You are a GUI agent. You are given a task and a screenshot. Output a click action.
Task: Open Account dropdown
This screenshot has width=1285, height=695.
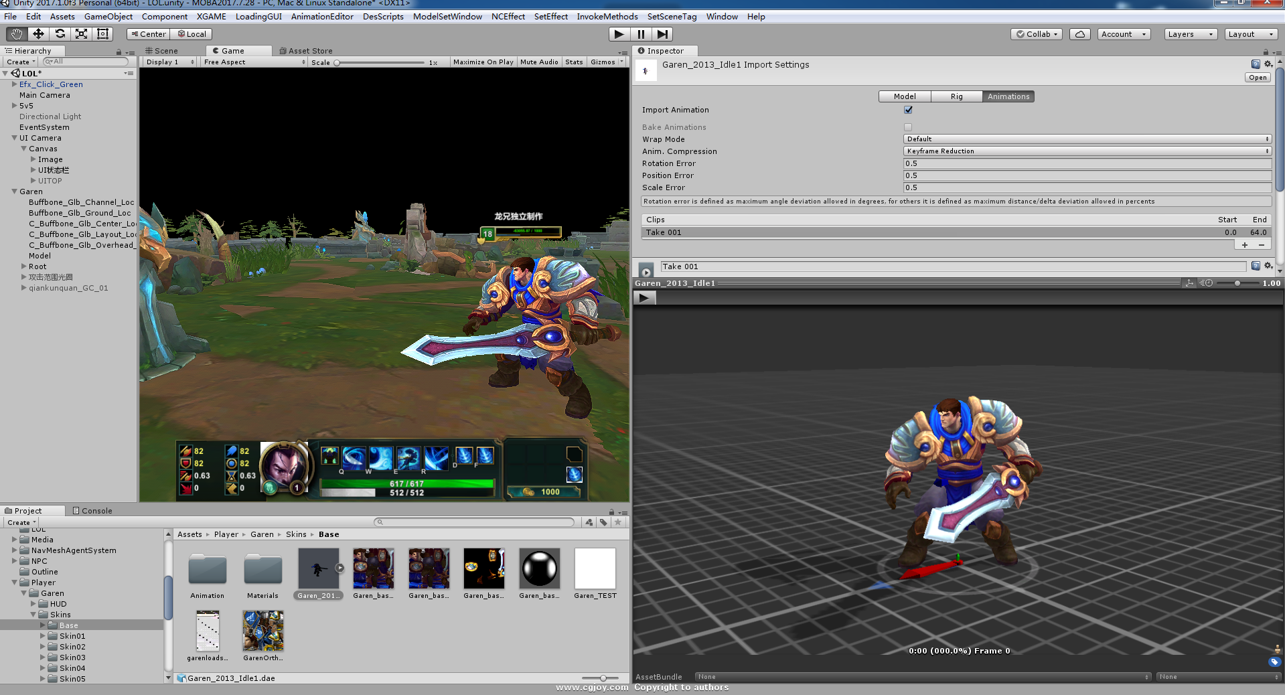point(1124,34)
